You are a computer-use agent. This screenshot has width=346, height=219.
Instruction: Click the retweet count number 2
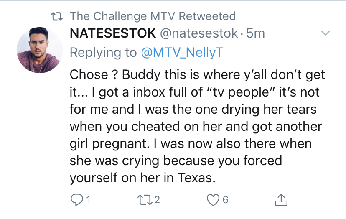pyautogui.click(x=157, y=200)
